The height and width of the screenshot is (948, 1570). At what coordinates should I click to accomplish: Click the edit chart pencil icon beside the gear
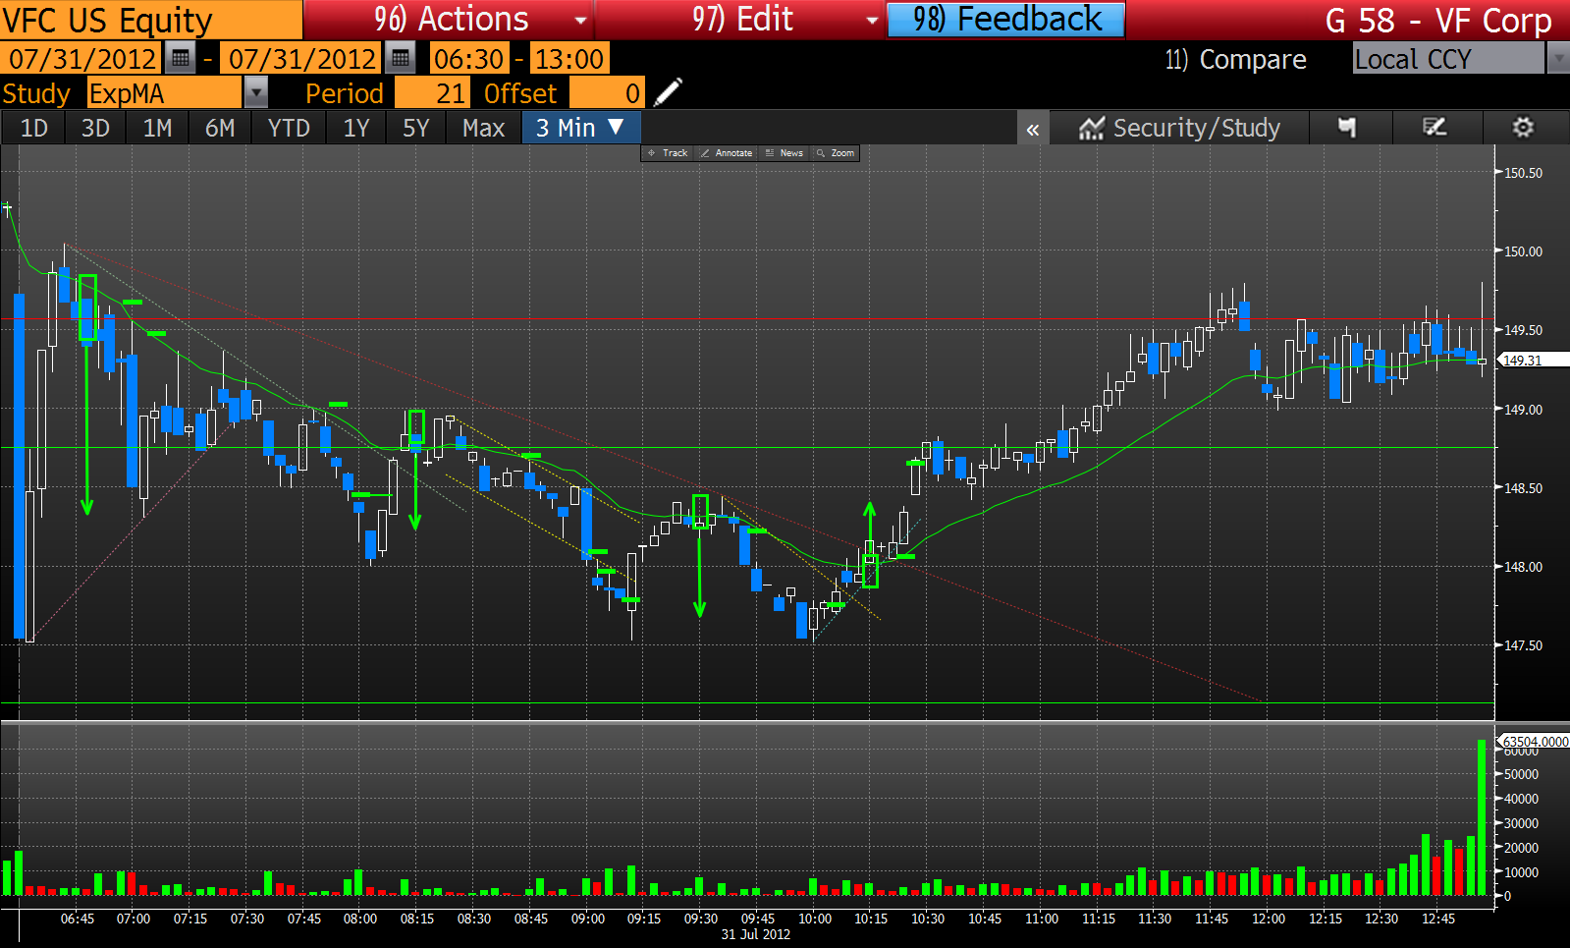click(1435, 128)
